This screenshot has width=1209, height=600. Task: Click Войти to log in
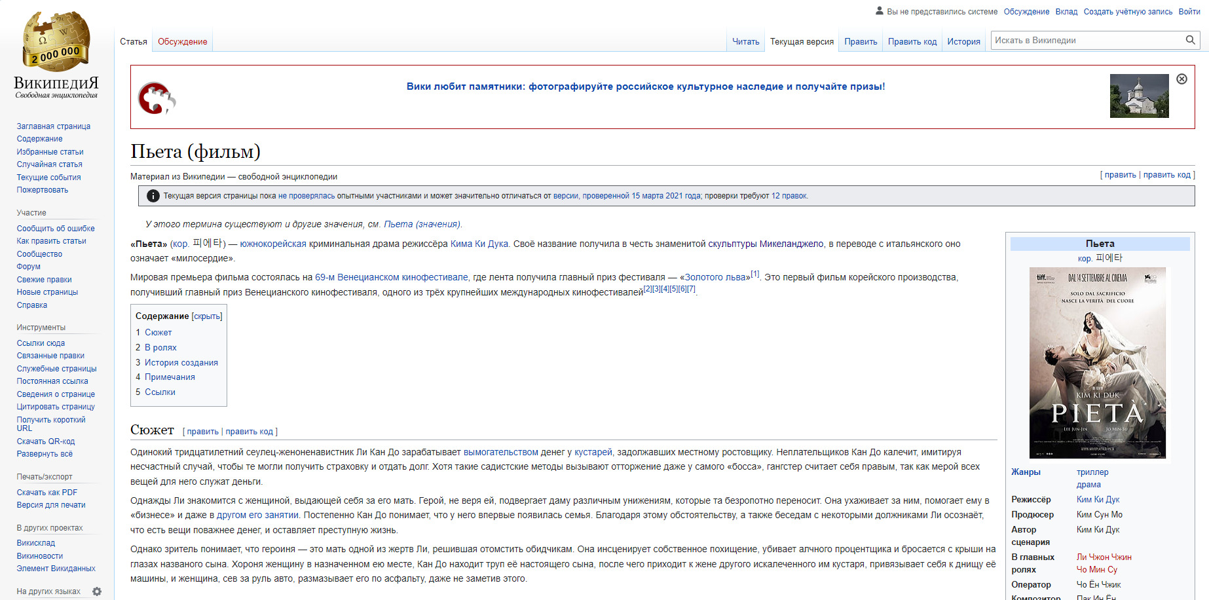coord(1189,12)
